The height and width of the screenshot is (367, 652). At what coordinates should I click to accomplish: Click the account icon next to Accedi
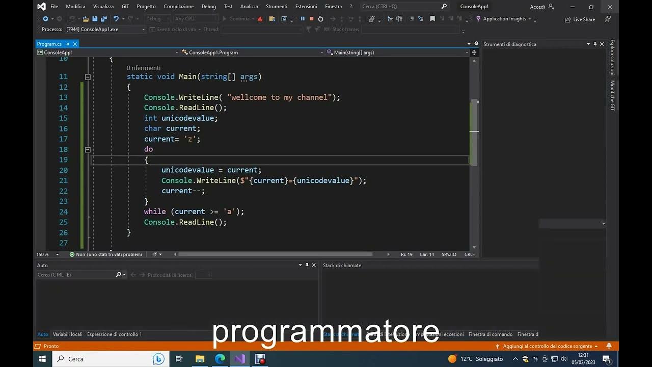point(551,7)
